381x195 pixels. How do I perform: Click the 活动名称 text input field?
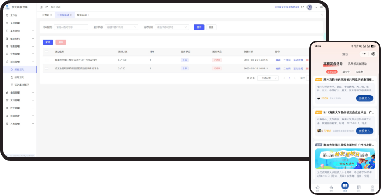pyautogui.click(x=71, y=27)
